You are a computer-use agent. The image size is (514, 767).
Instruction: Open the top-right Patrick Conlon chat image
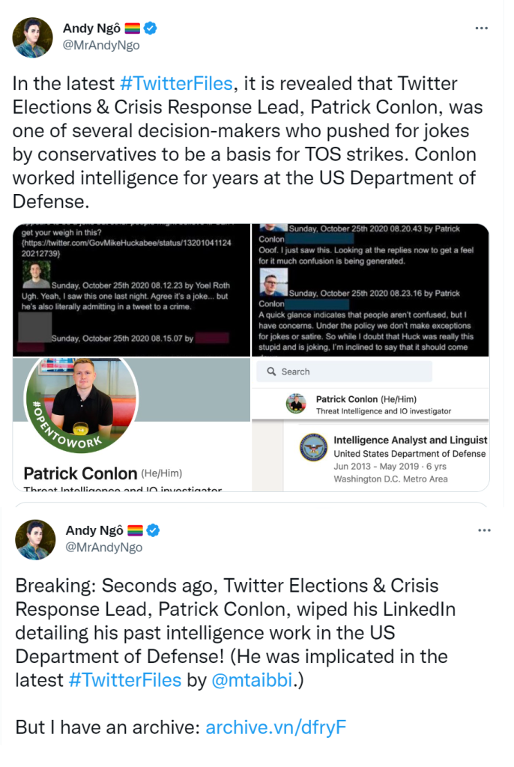pos(370,289)
